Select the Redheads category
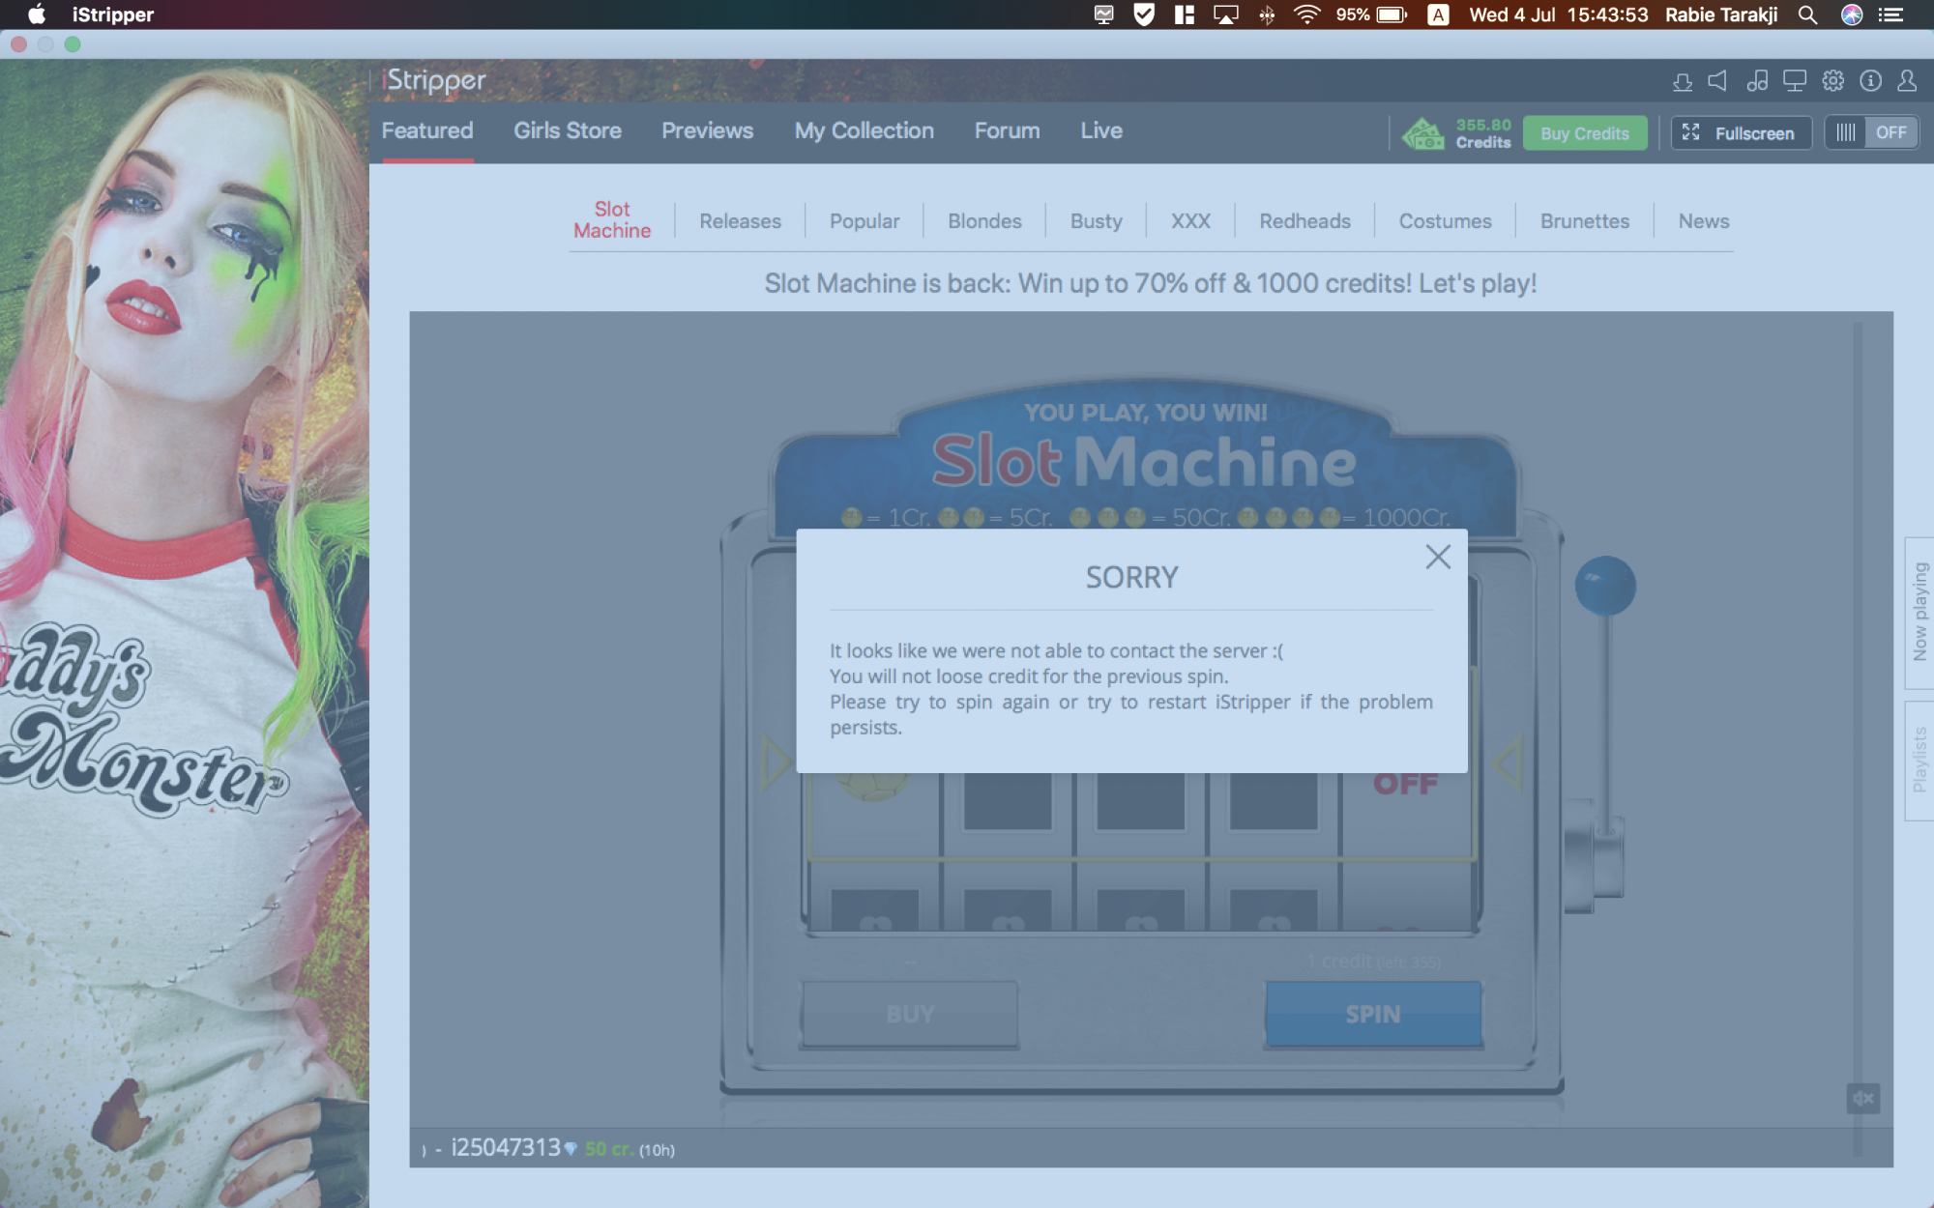1934x1208 pixels. [1304, 221]
